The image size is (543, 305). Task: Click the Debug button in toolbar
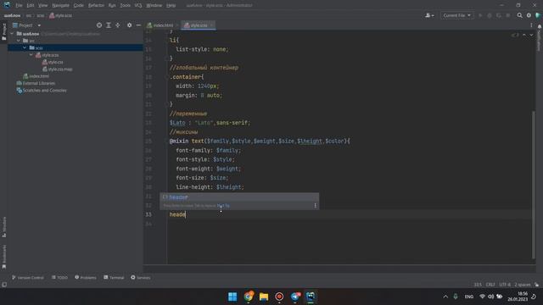click(490, 15)
